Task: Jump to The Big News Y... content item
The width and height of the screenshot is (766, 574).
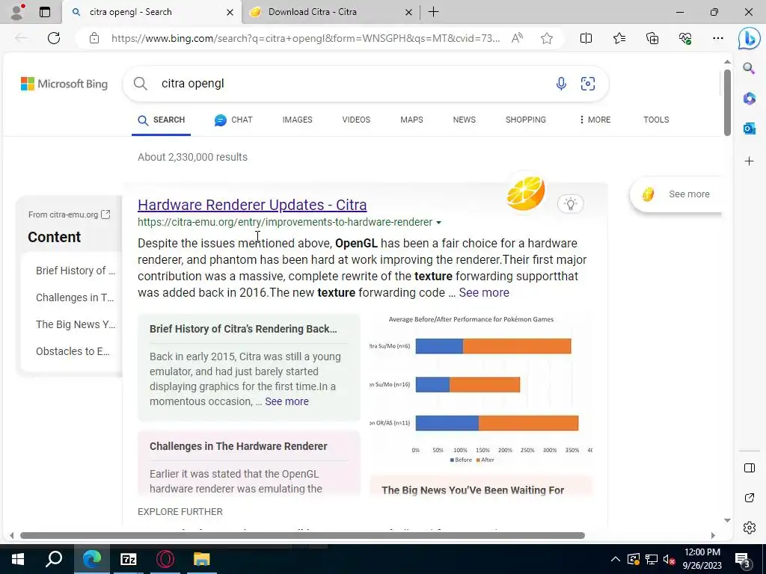Action: pyautogui.click(x=76, y=324)
